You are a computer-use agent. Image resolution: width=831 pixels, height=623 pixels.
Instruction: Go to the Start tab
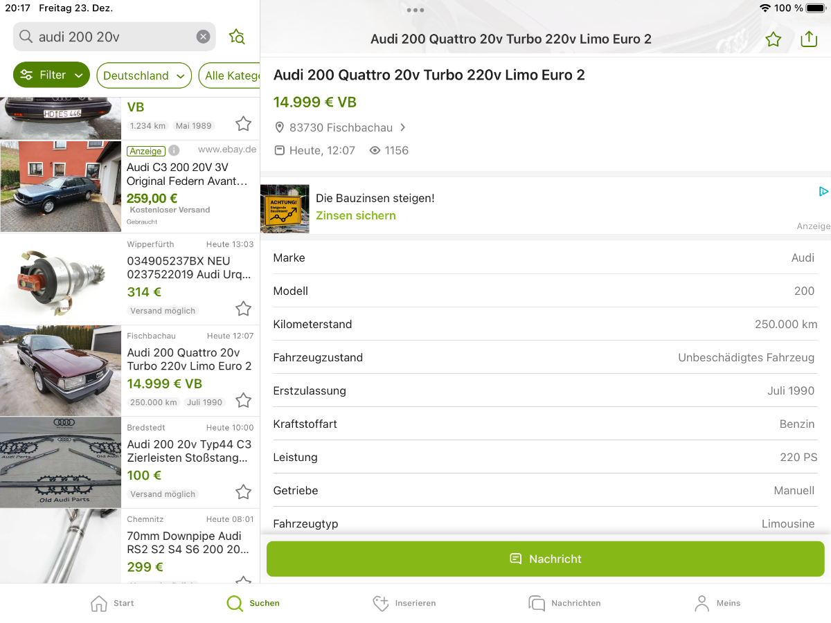point(112,603)
